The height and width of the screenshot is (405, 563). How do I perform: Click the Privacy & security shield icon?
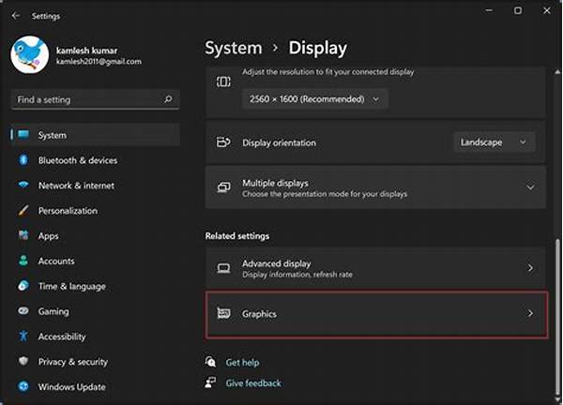tap(23, 362)
